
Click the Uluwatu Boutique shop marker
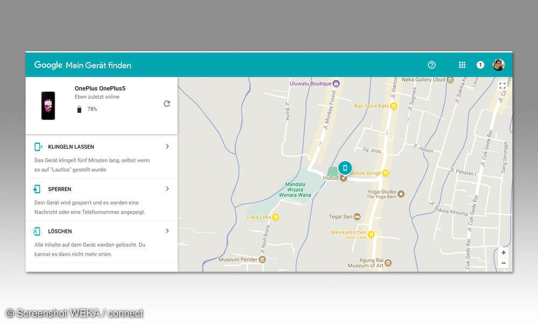(336, 83)
